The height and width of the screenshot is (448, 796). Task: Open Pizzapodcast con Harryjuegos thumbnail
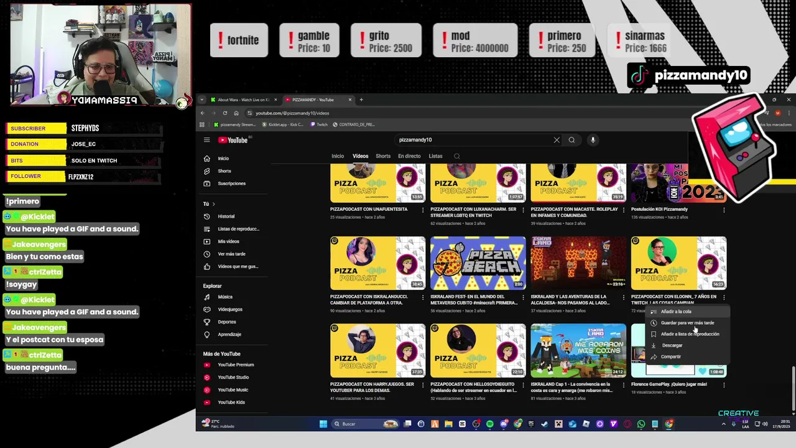pyautogui.click(x=377, y=350)
